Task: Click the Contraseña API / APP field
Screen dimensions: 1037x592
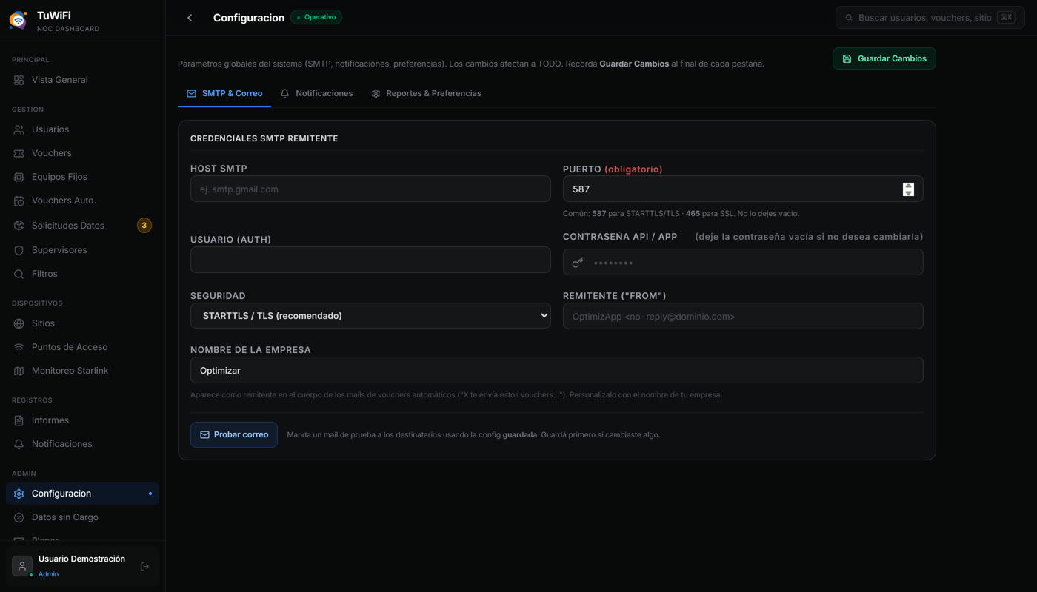Action: pos(743,262)
